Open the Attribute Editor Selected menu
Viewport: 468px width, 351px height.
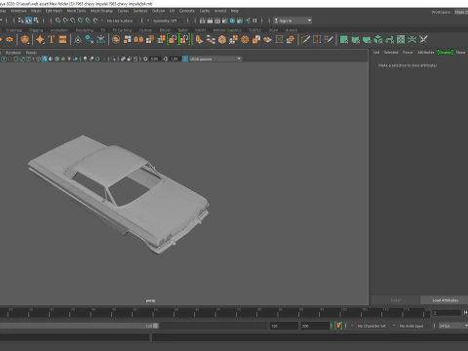391,52
